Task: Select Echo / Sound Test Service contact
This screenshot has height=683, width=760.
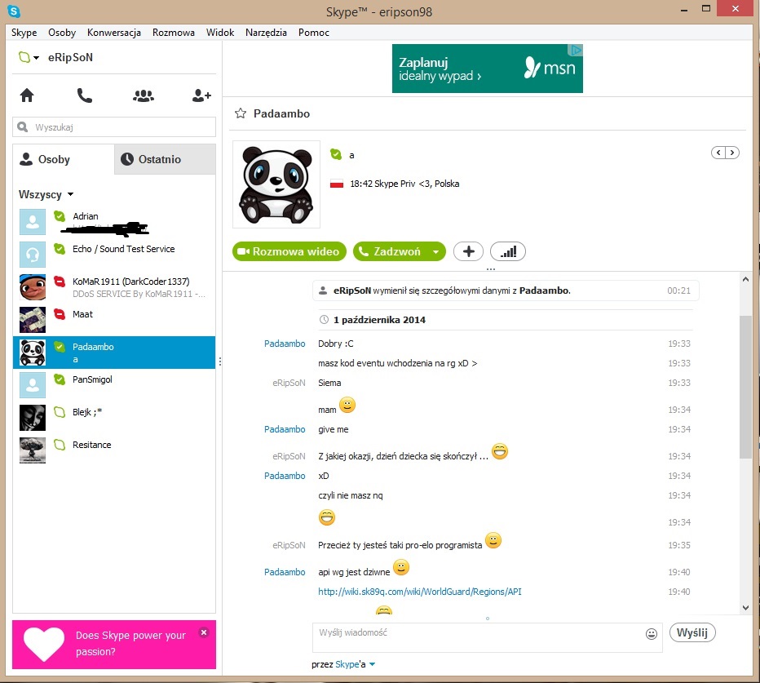Action: click(x=114, y=255)
